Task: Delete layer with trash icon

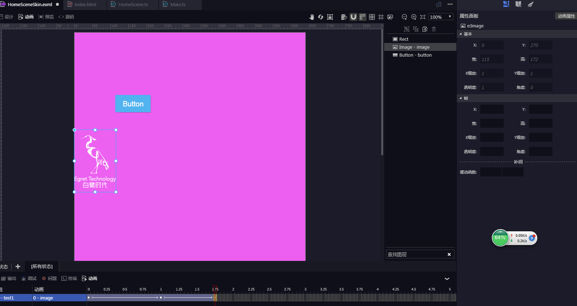Action: pos(434,29)
